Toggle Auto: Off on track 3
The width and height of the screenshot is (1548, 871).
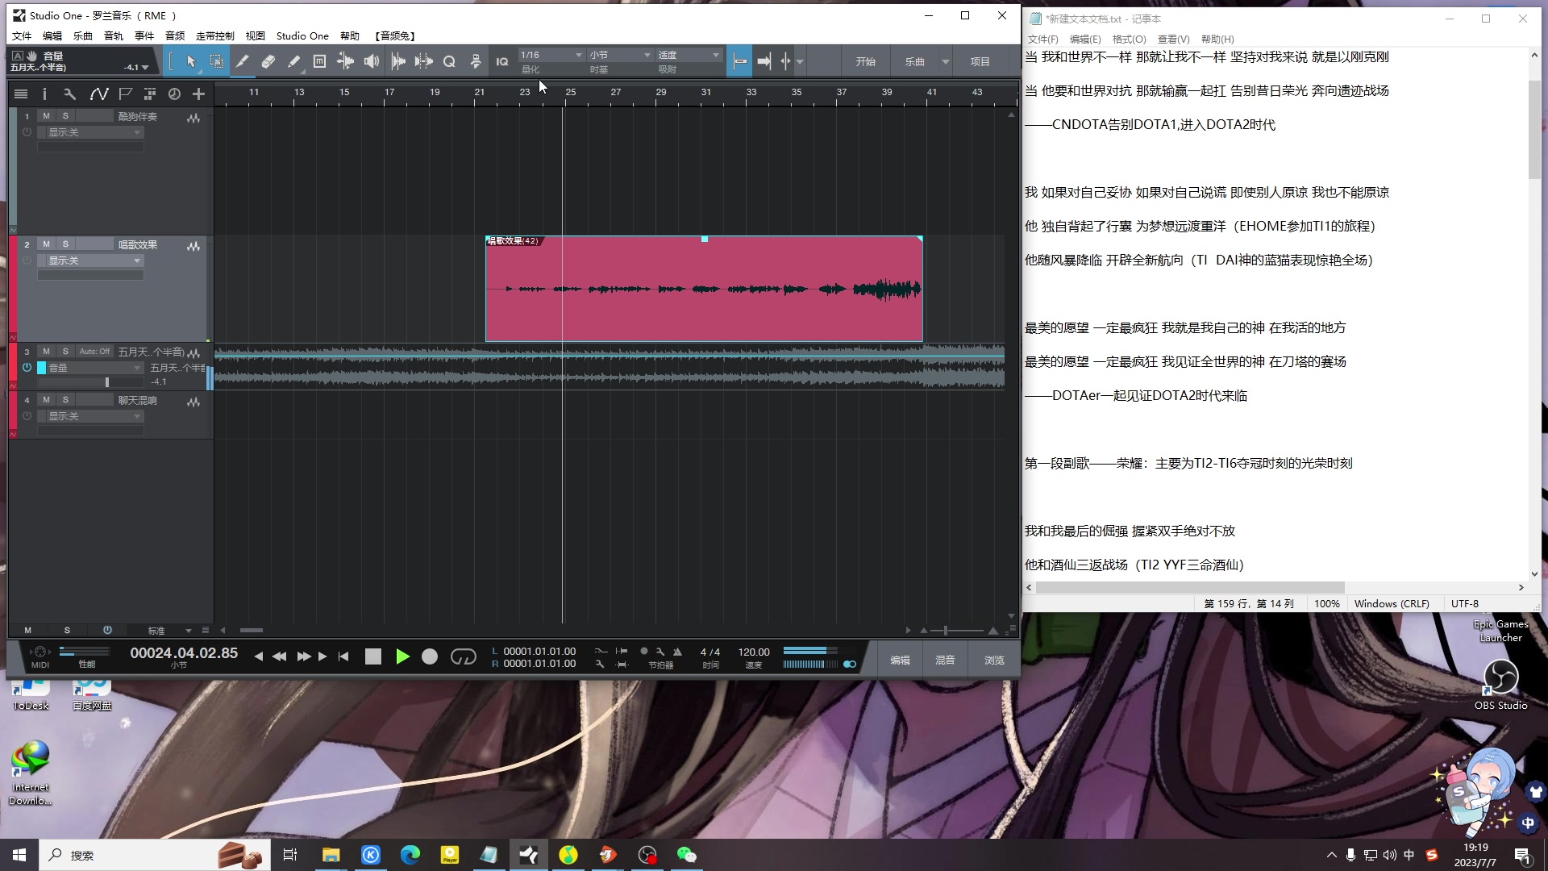pyautogui.click(x=94, y=352)
